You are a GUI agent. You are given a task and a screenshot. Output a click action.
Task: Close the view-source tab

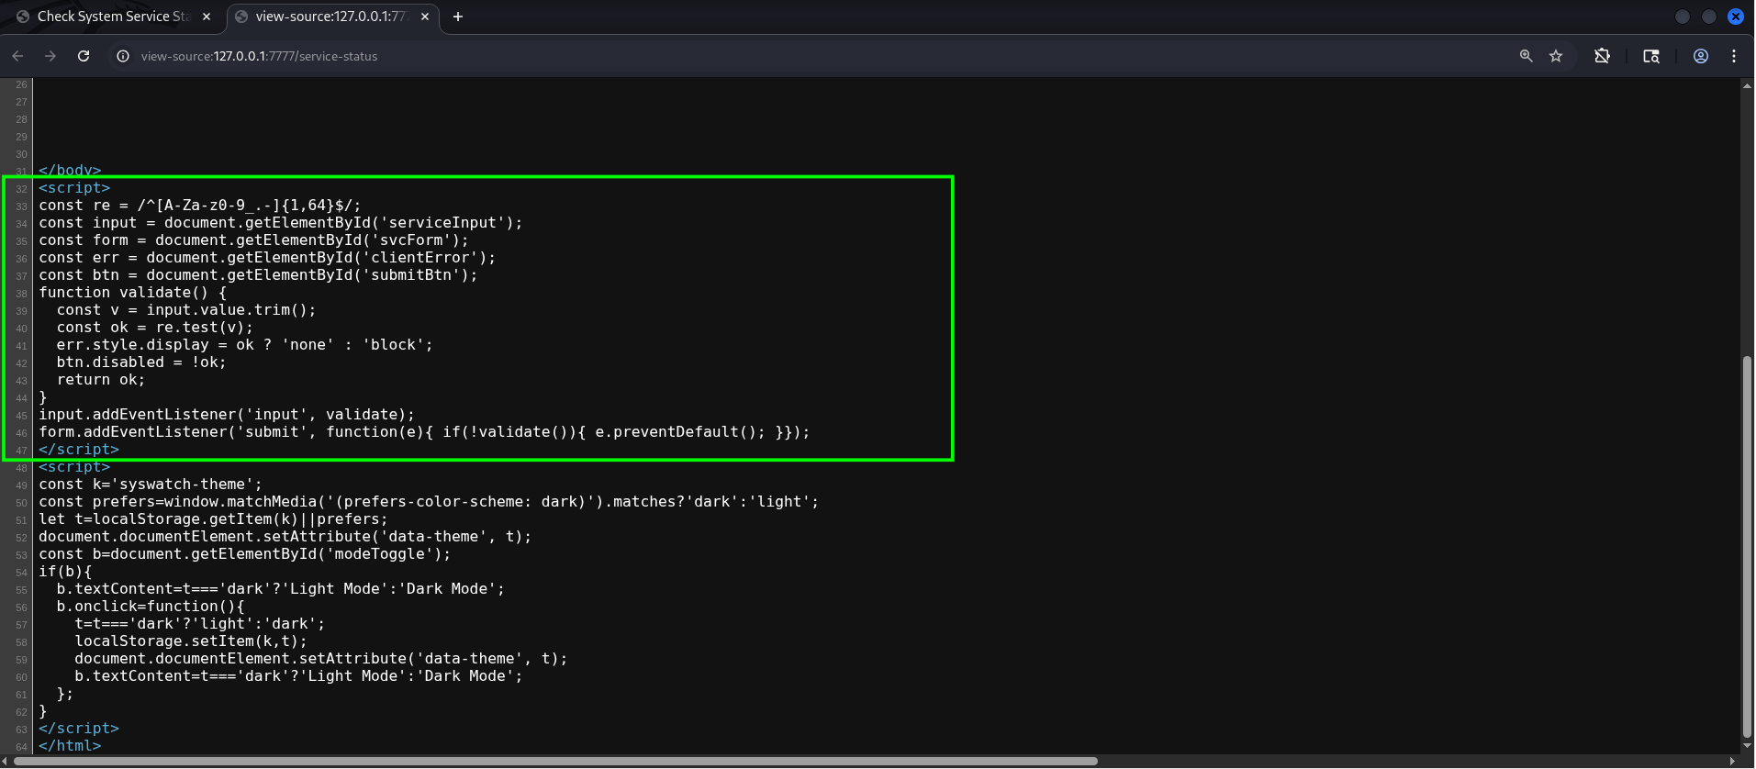(x=425, y=17)
